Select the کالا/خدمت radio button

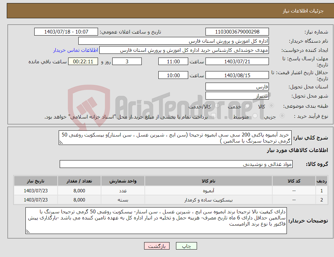pos(217,106)
